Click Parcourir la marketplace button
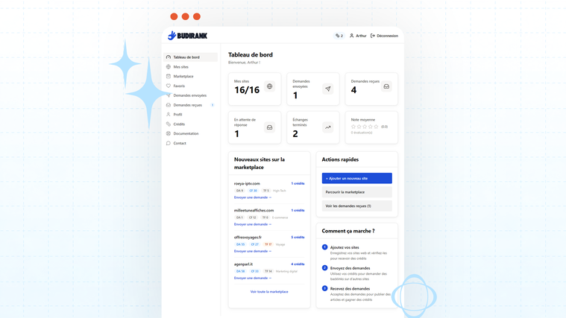Image resolution: width=566 pixels, height=318 pixels. point(357,192)
